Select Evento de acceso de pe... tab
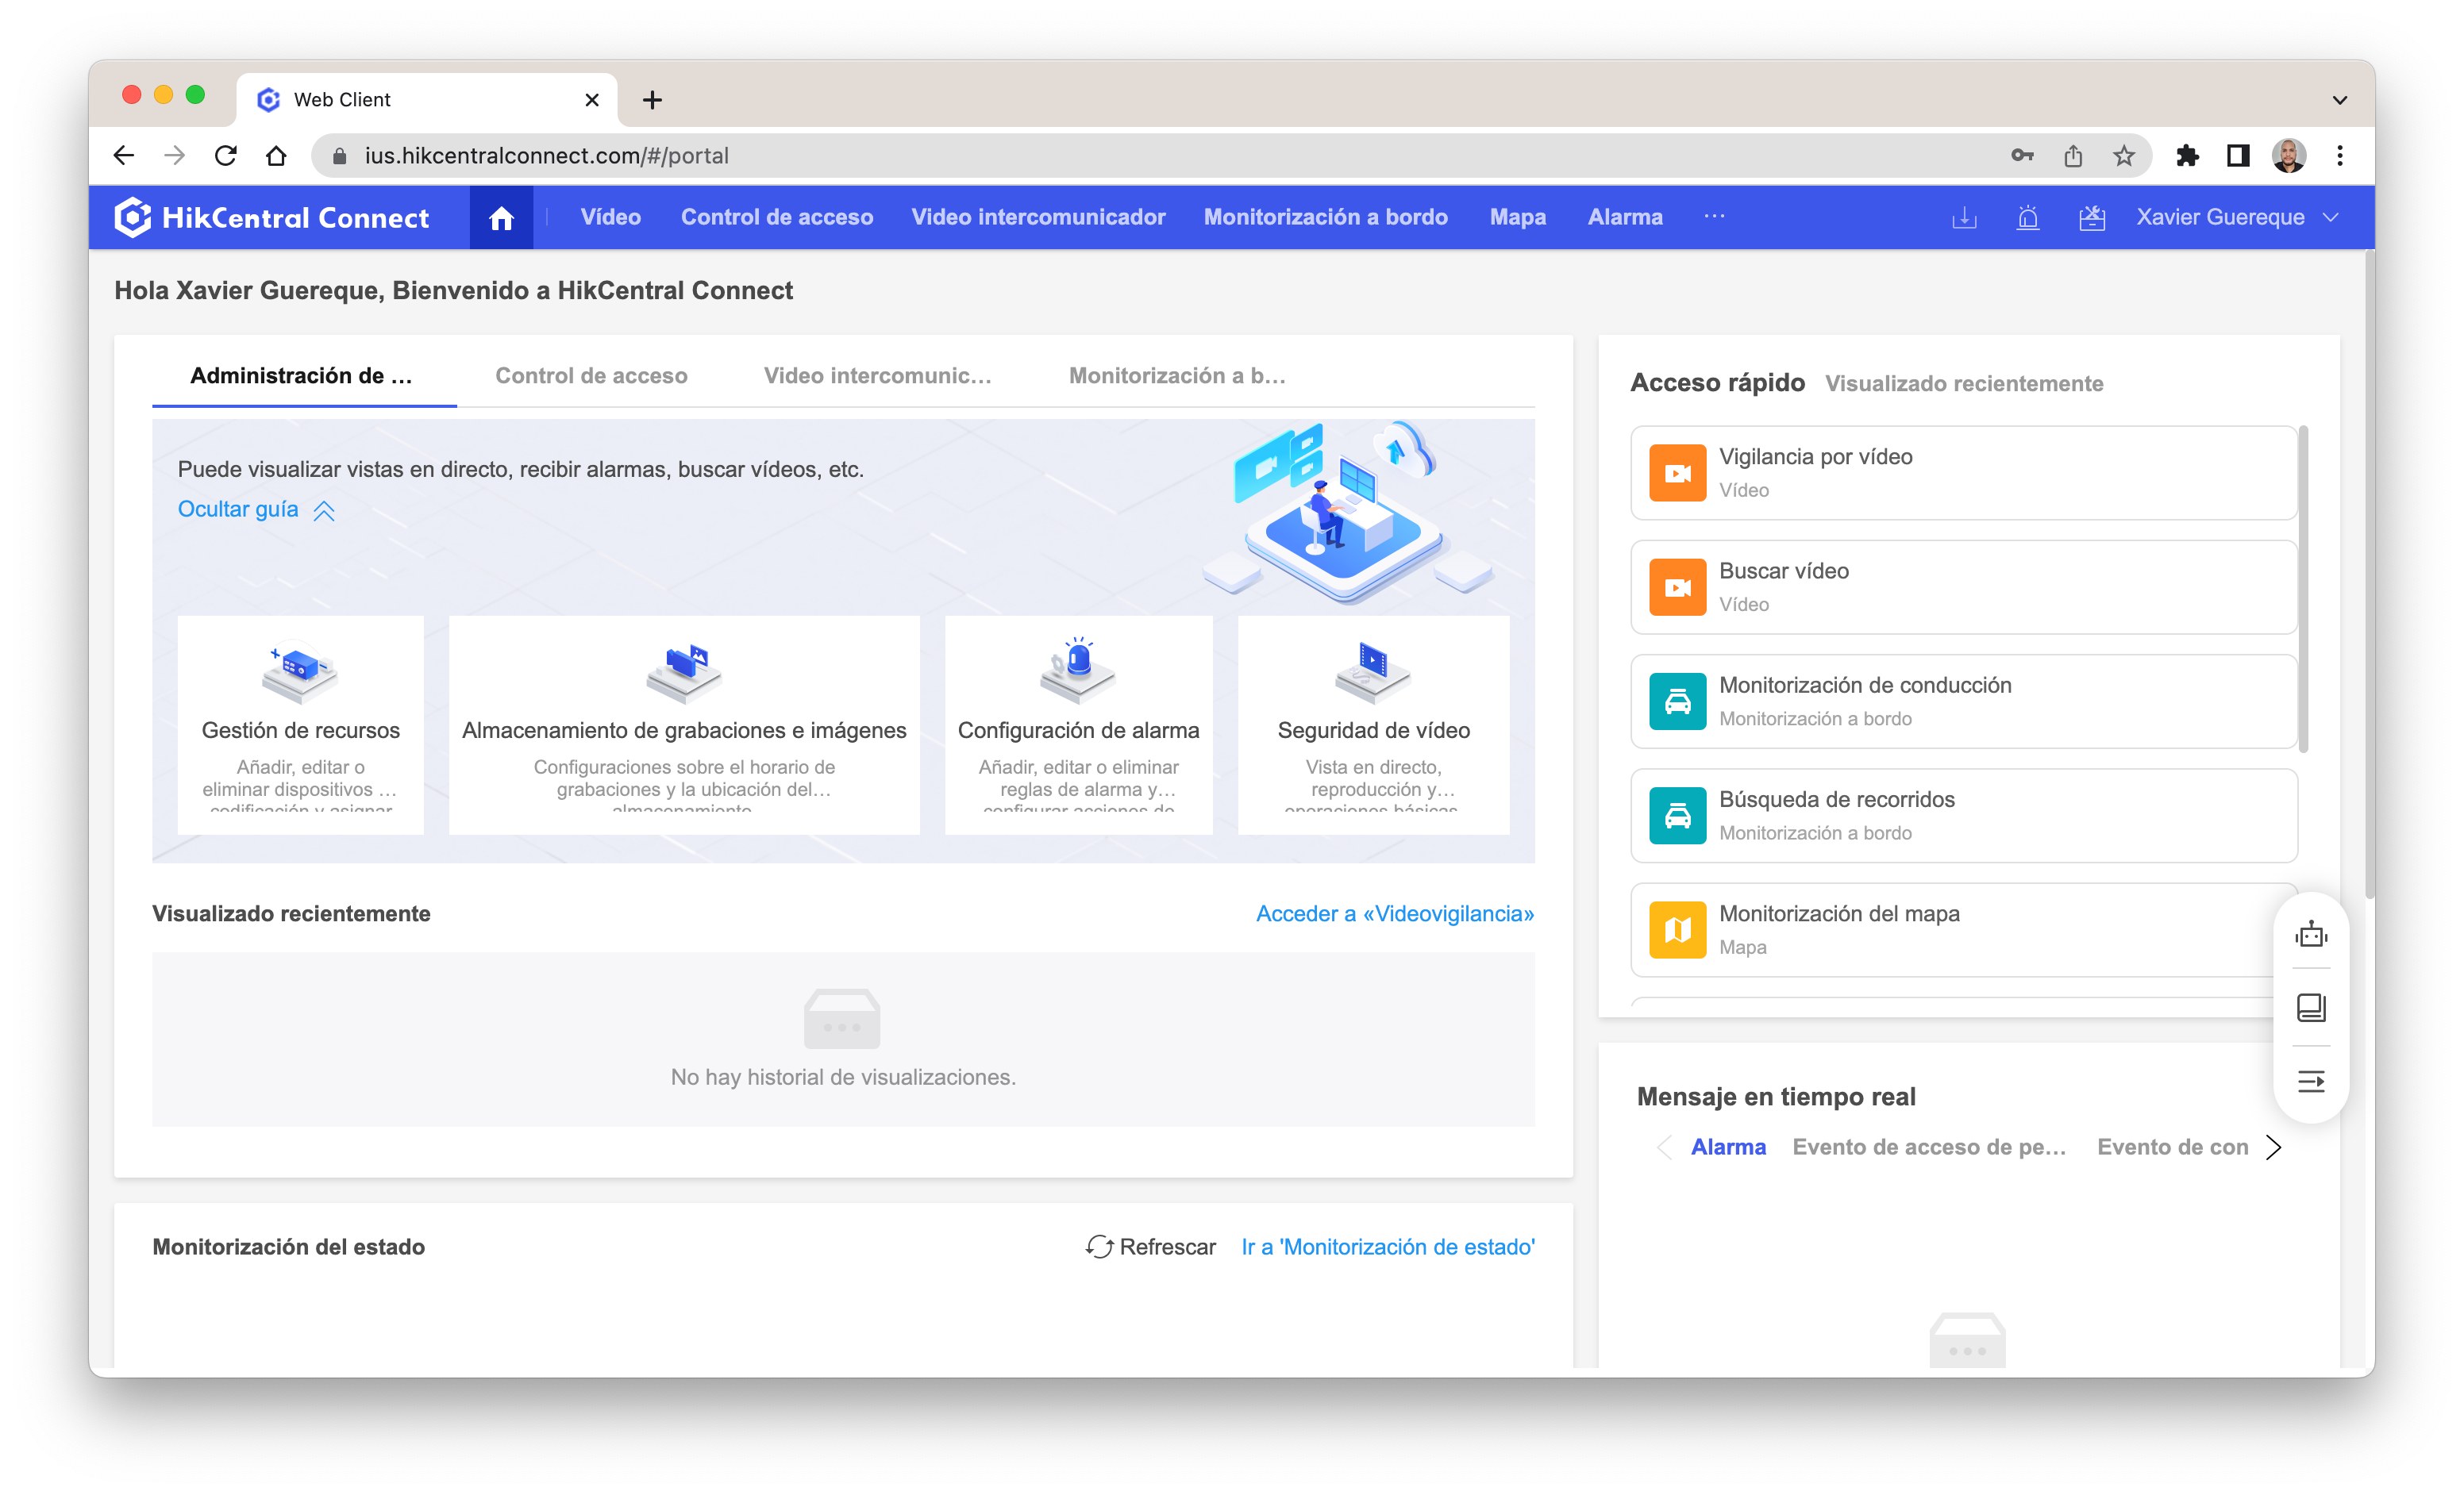Screen dimensions: 2464x1495 click(x=1929, y=1147)
